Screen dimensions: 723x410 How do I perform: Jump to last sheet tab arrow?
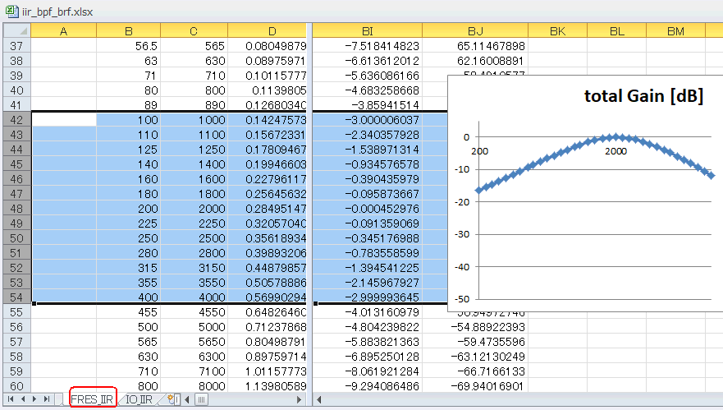[47, 399]
